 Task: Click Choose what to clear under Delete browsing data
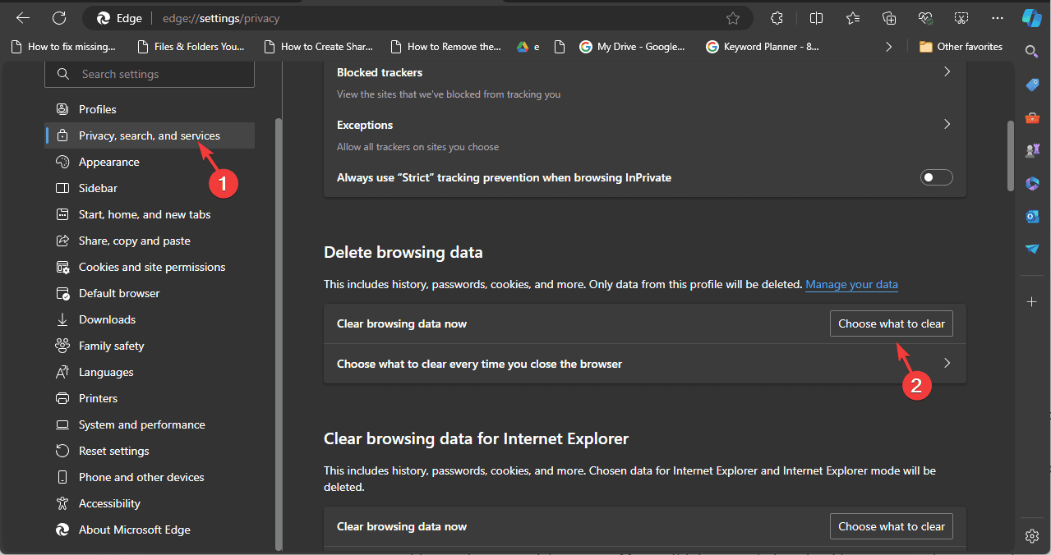pyautogui.click(x=892, y=323)
